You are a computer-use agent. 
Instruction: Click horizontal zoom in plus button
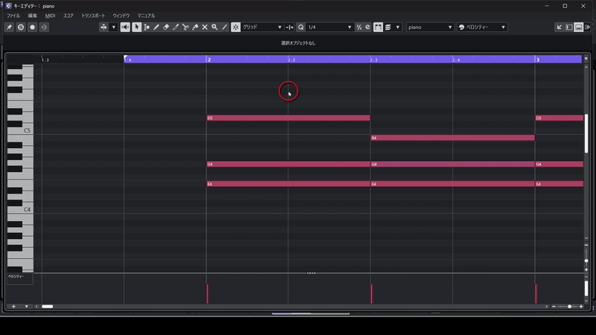pos(581,306)
